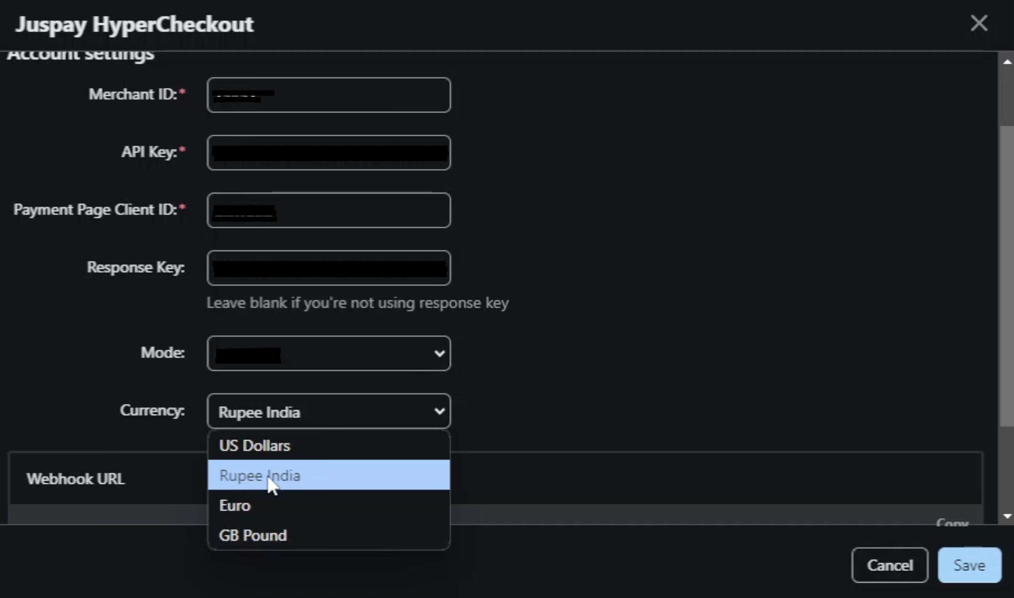Click the scrollbar down arrow

[1007, 516]
